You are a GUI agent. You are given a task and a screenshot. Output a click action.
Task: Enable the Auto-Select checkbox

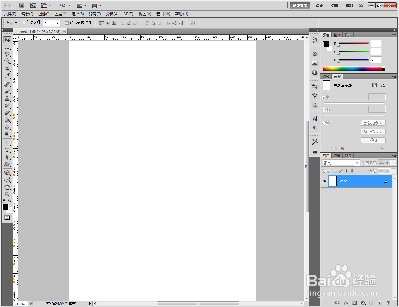coord(23,22)
